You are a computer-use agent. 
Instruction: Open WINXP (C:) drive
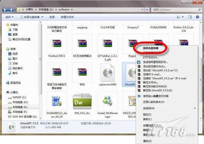click(x=17, y=97)
